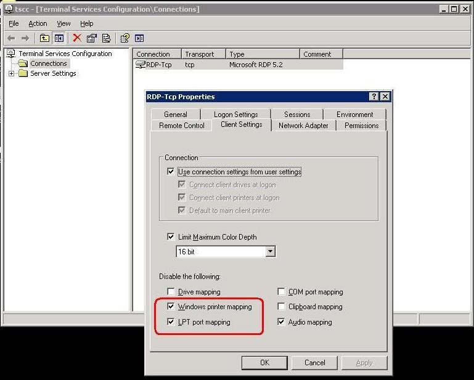Sort by the Type column header
Viewport: 474px width, 380px height.
point(263,54)
